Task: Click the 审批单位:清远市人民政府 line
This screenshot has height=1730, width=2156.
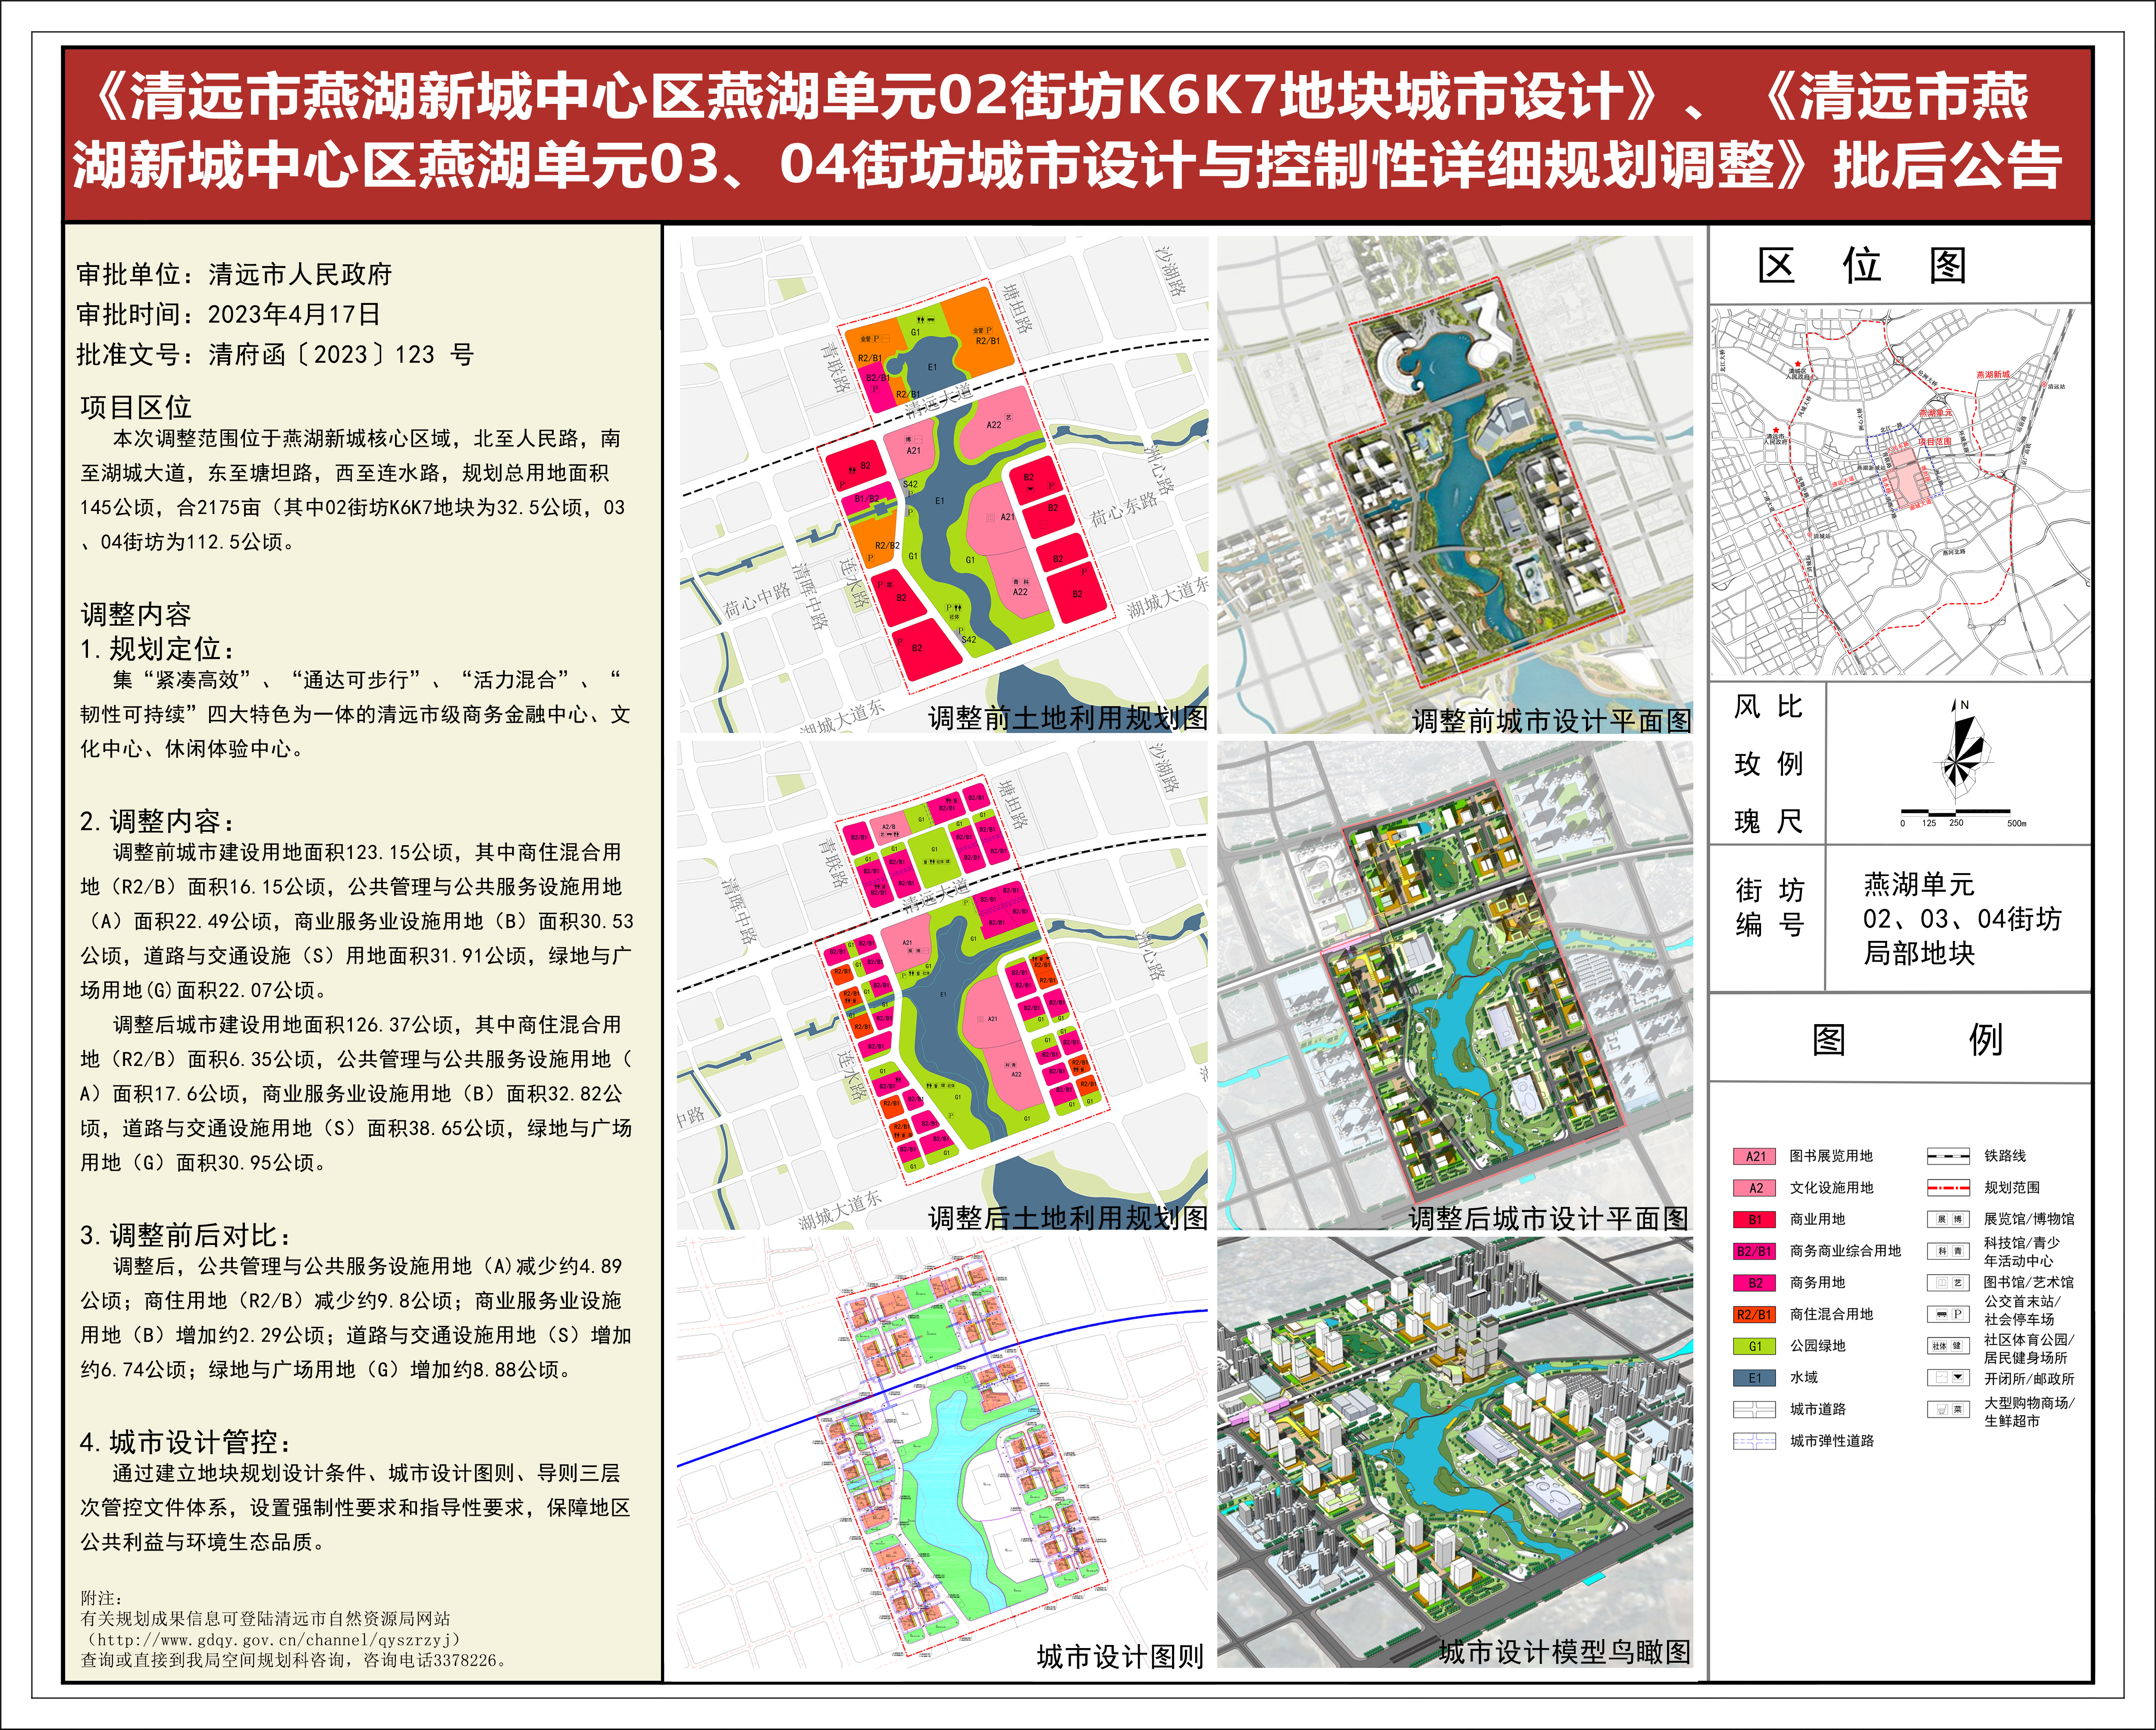Action: 234,274
